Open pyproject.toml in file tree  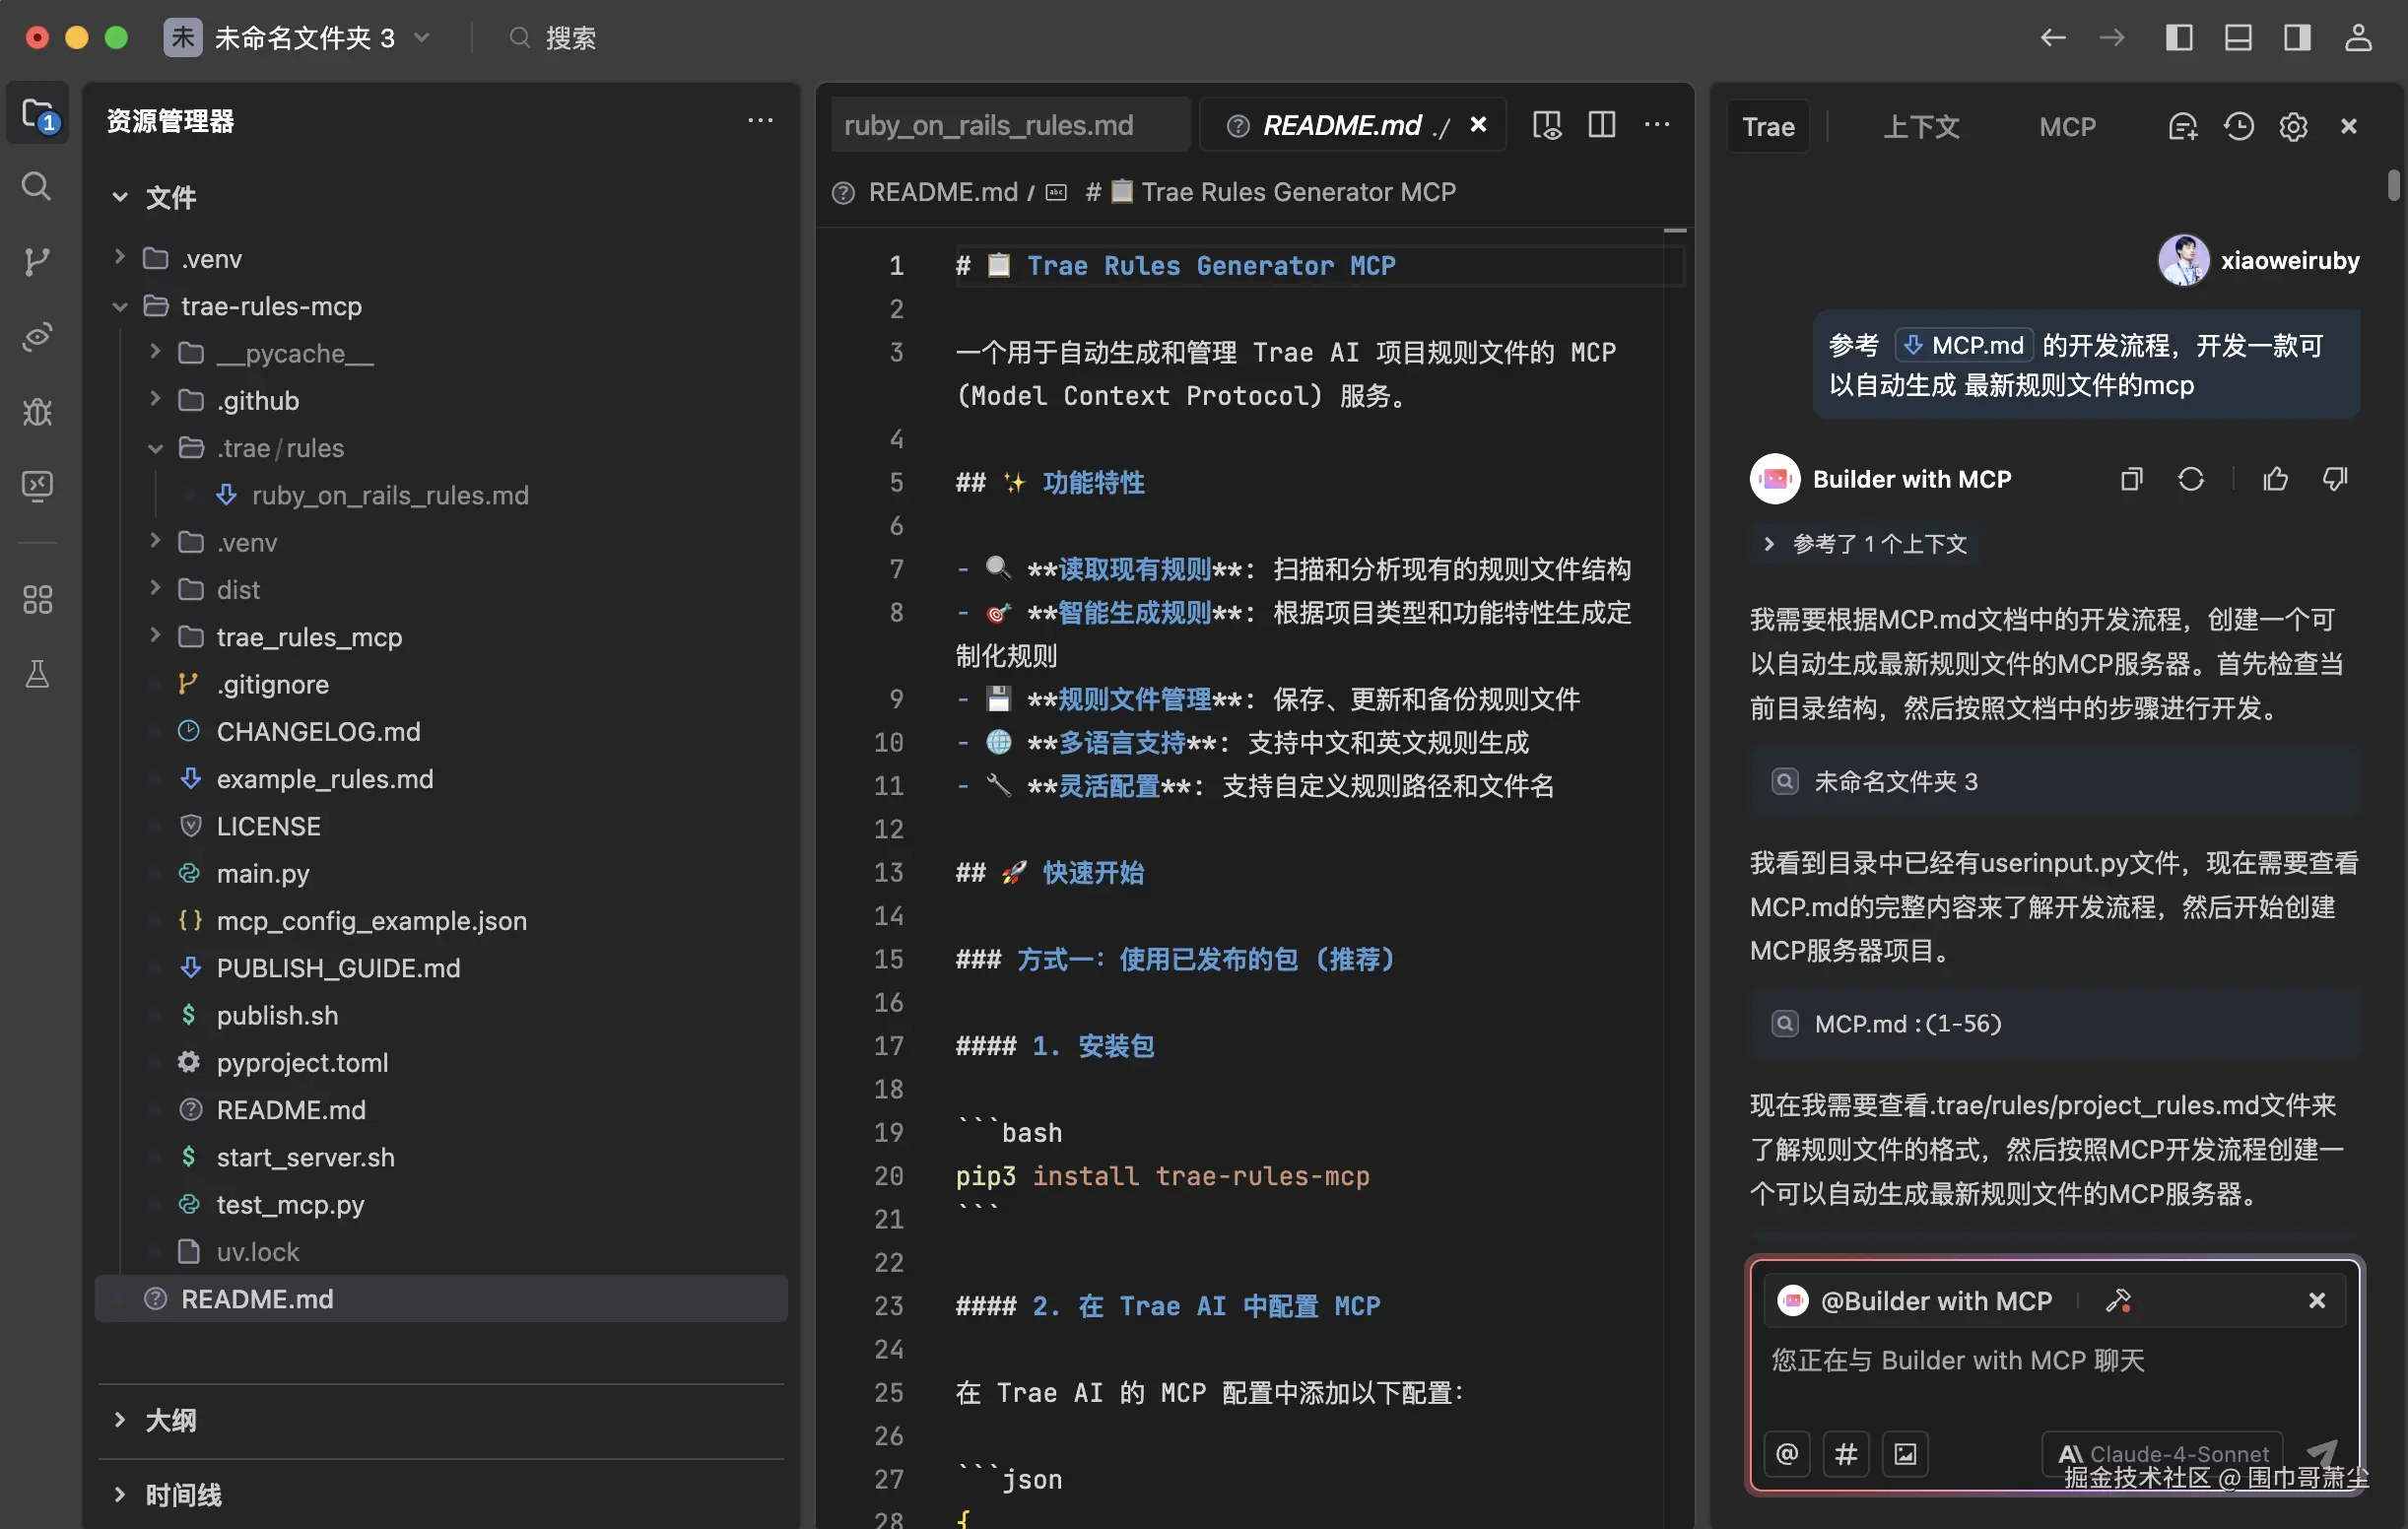[302, 1062]
